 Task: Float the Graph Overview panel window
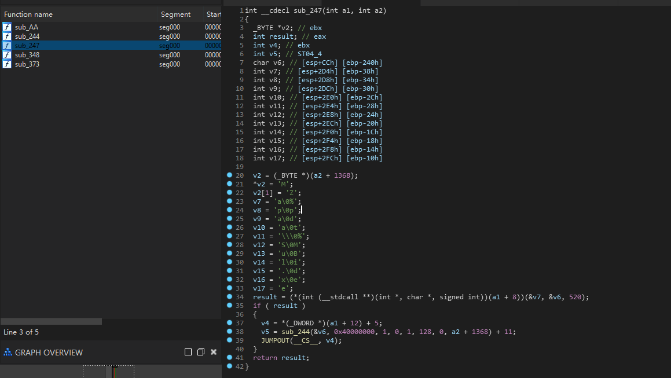[201, 352]
